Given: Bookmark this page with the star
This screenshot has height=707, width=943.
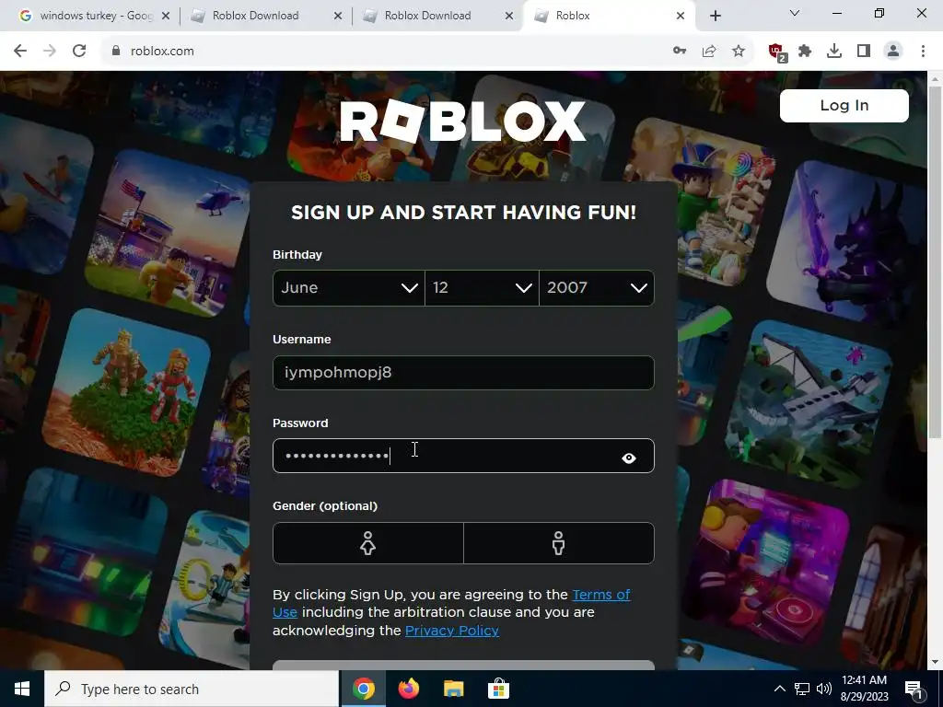Looking at the screenshot, I should (x=739, y=52).
